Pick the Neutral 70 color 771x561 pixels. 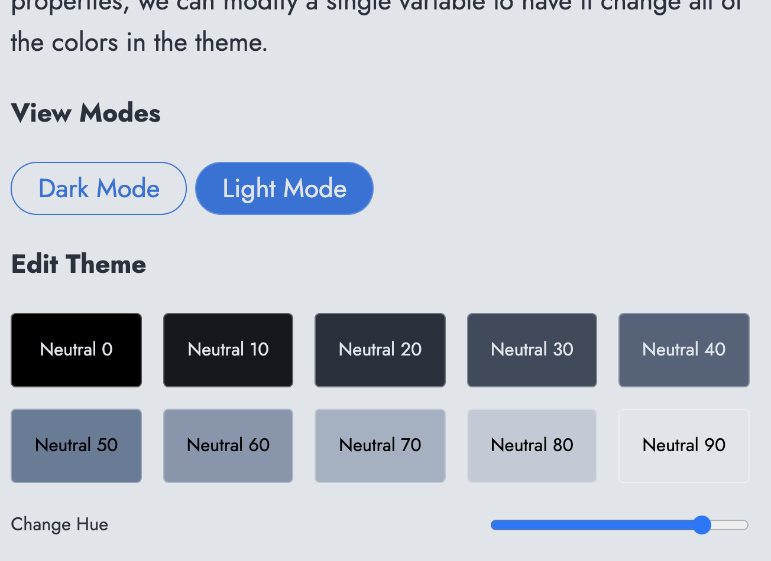pos(380,445)
